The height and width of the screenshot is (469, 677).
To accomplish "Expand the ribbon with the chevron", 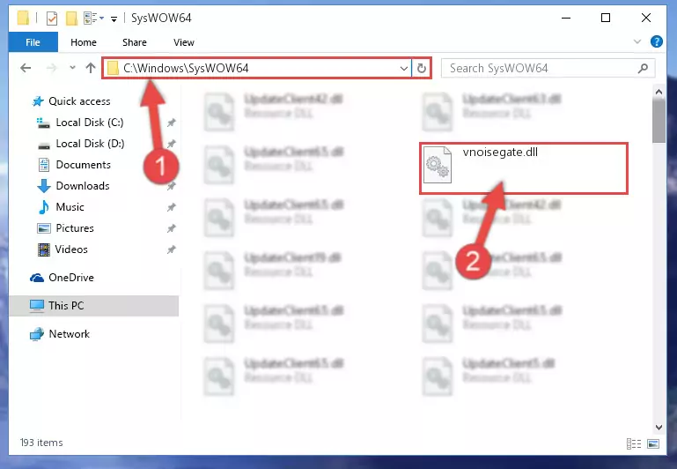I will [637, 42].
